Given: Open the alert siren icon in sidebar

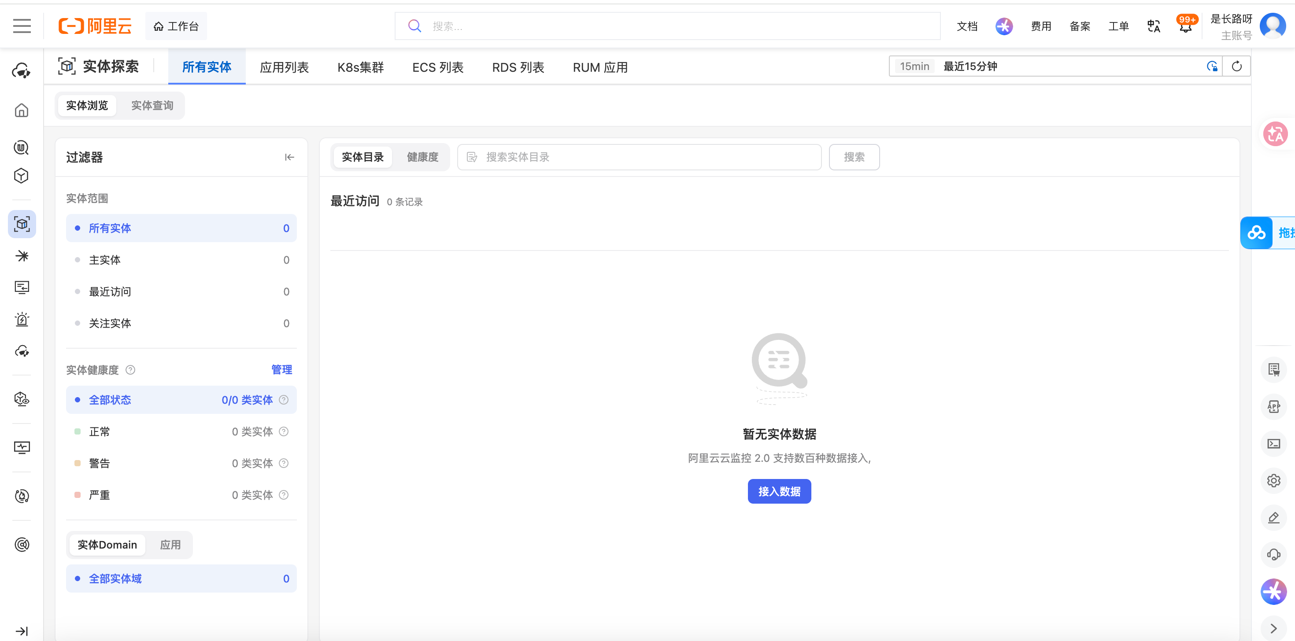Looking at the screenshot, I should point(22,320).
